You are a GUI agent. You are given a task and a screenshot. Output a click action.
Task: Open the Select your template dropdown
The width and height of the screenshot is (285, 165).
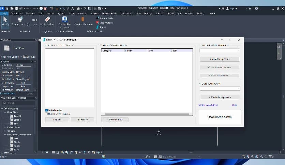(220, 51)
